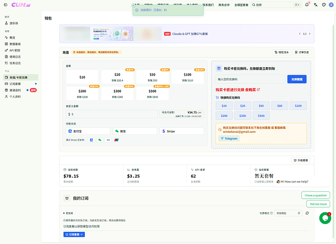Go to the next banner slide arrow
336x244 pixels.
coord(310,34)
